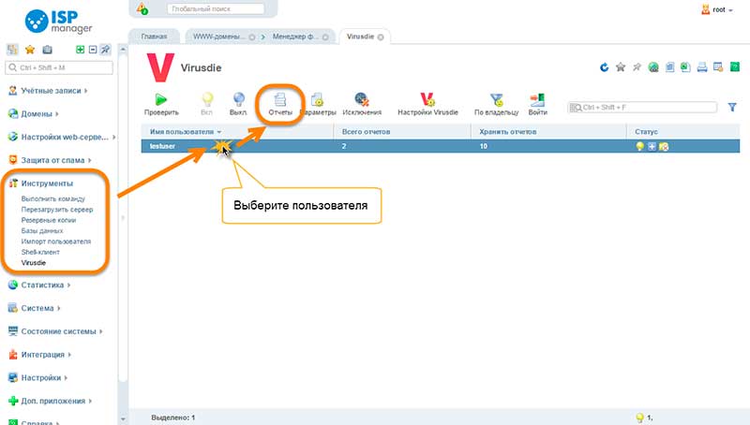
Task: Click the green help book icon
Action: [x=735, y=67]
